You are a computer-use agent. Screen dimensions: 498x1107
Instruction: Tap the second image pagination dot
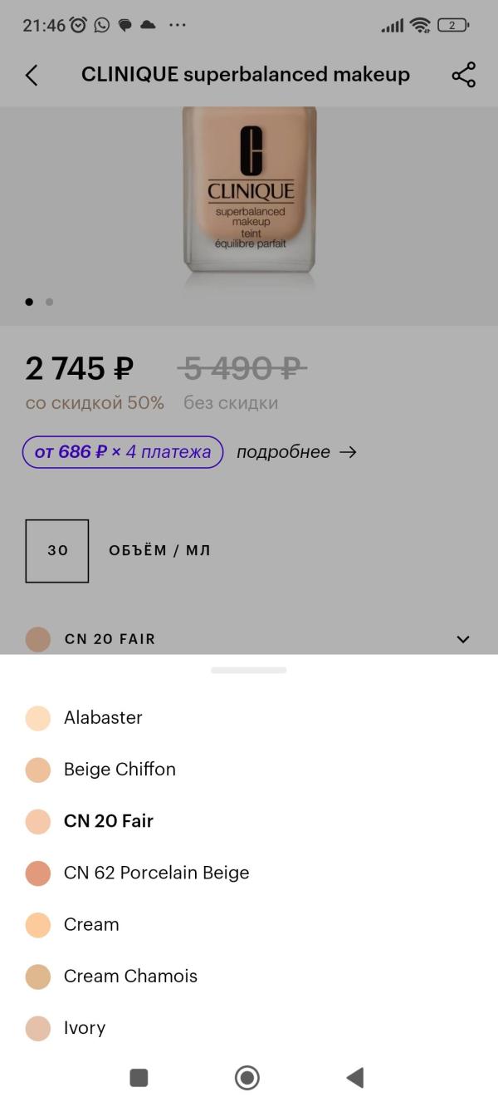point(49,302)
